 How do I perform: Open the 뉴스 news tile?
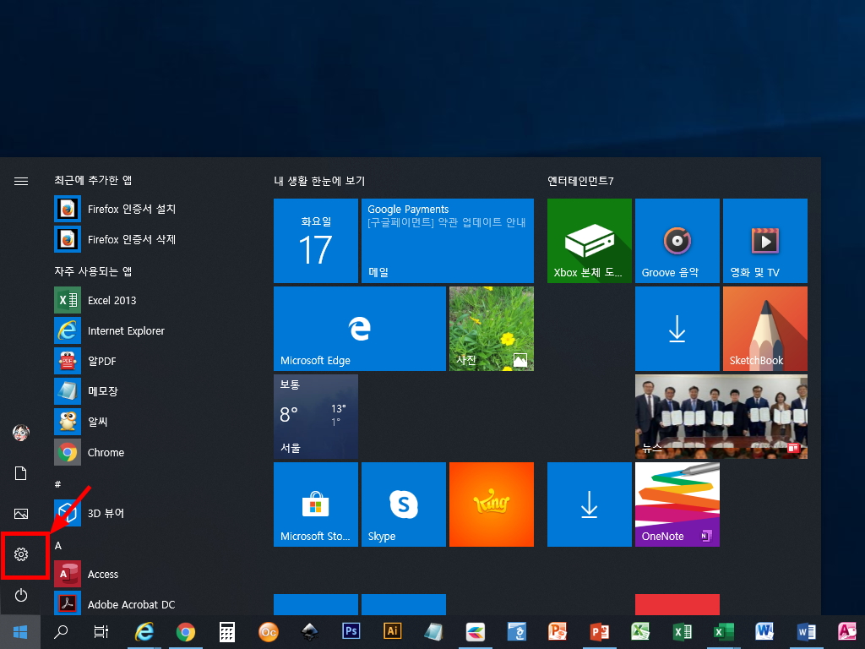[721, 417]
